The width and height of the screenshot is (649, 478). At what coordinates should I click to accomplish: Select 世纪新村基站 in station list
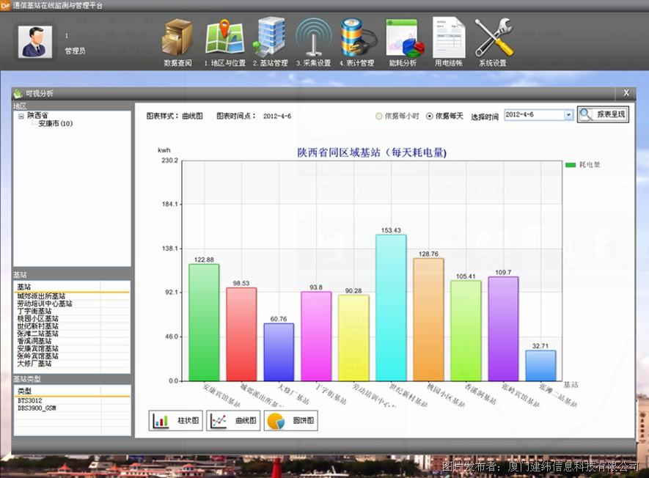click(x=37, y=326)
